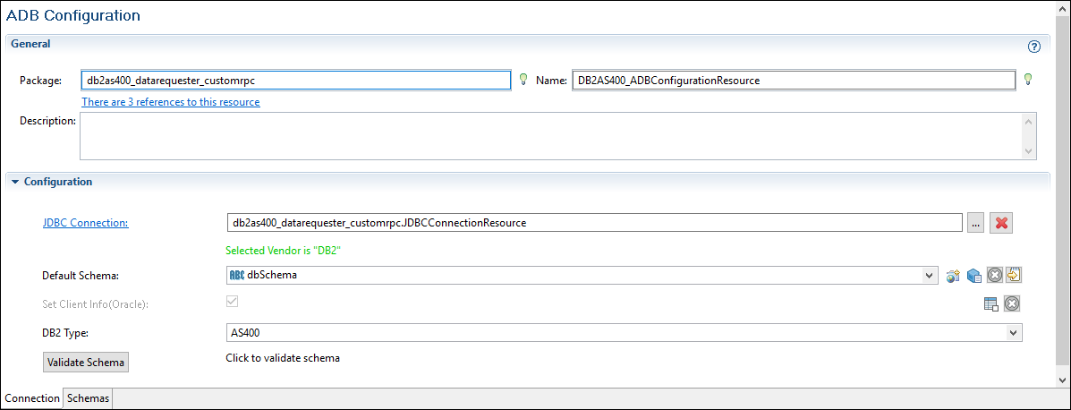Open the 3 references to this resource link
This screenshot has height=410, width=1071.
click(x=171, y=102)
